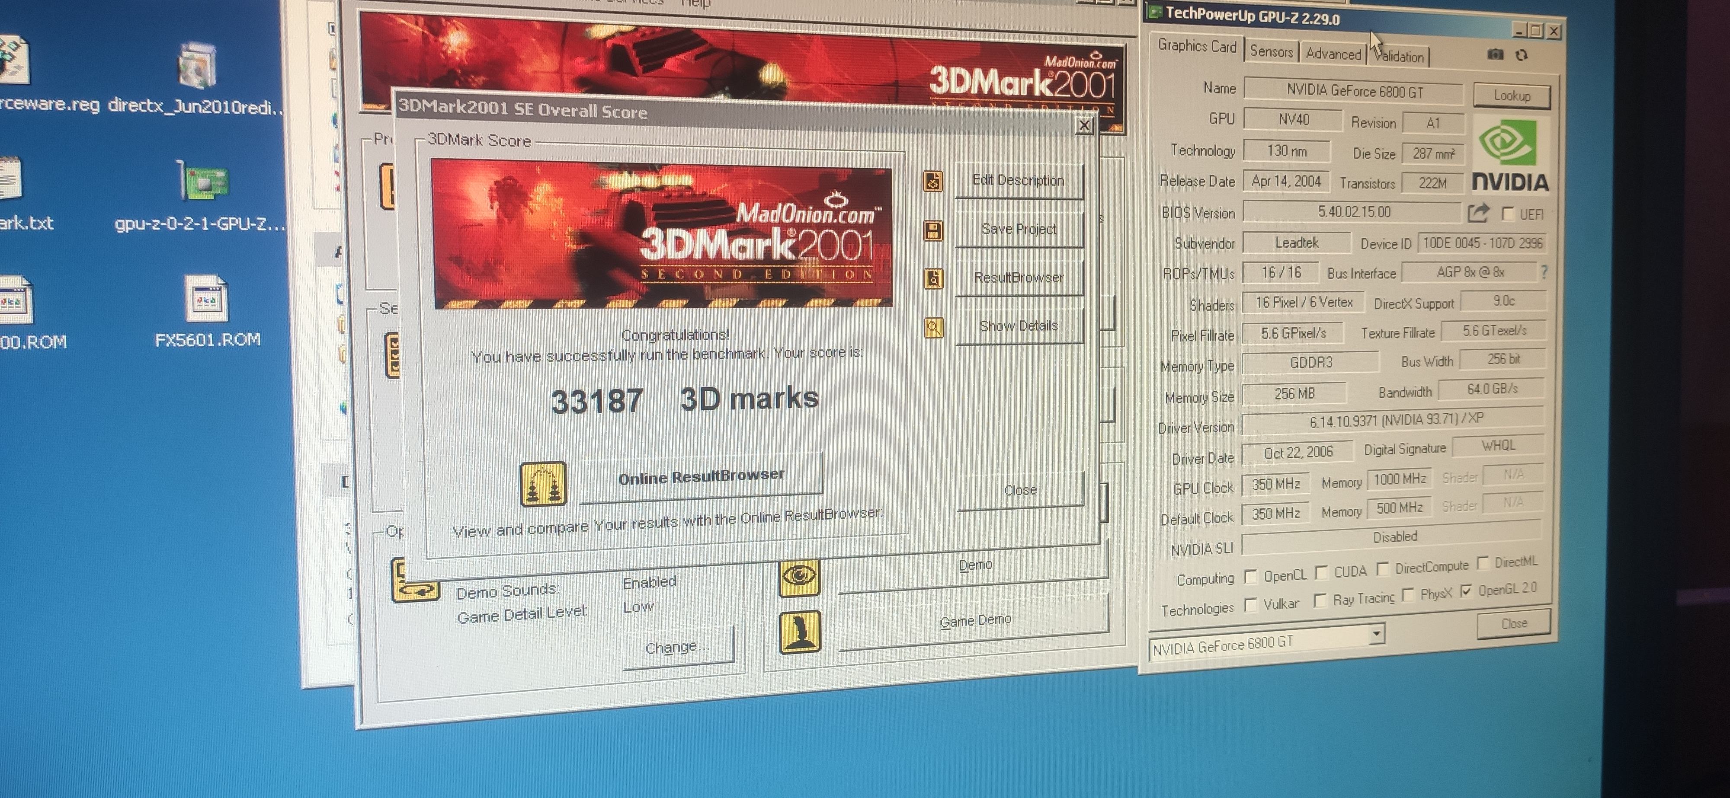This screenshot has width=1730, height=798.
Task: Click the Show Details button
Action: click(x=1019, y=326)
